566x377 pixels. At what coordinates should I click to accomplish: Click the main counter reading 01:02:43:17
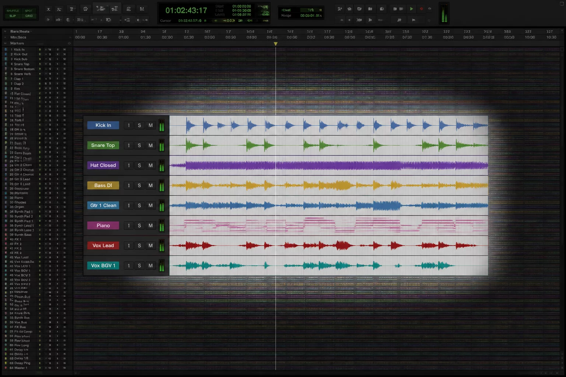(186, 10)
